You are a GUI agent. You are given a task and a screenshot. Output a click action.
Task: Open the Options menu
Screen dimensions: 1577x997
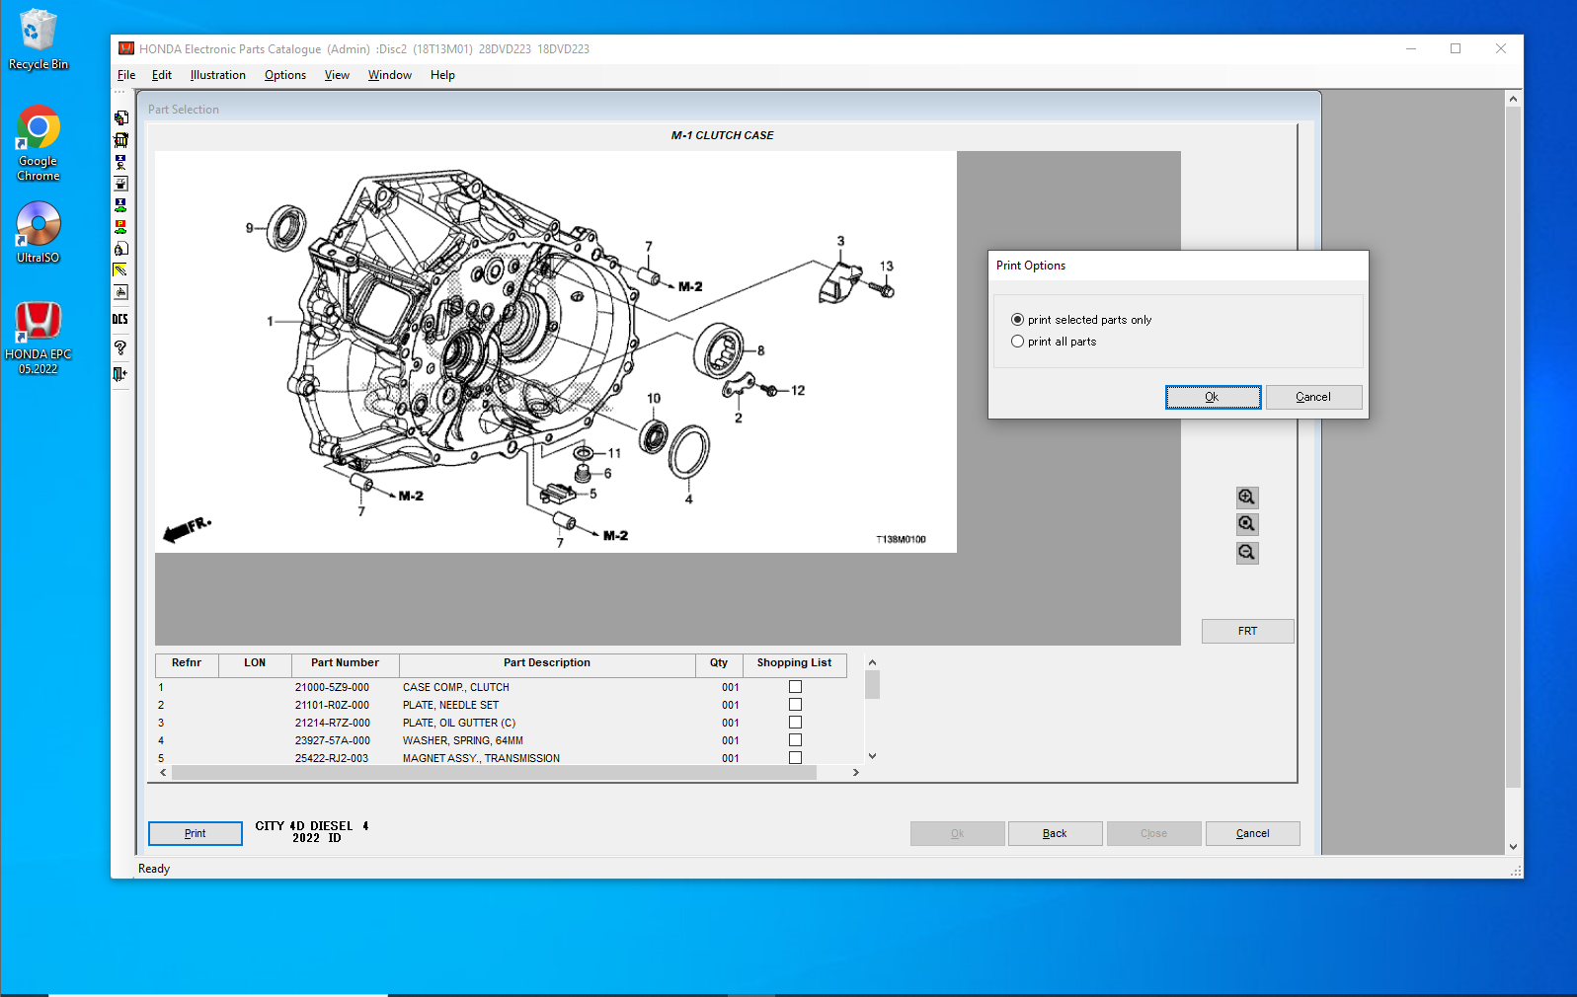(x=284, y=75)
